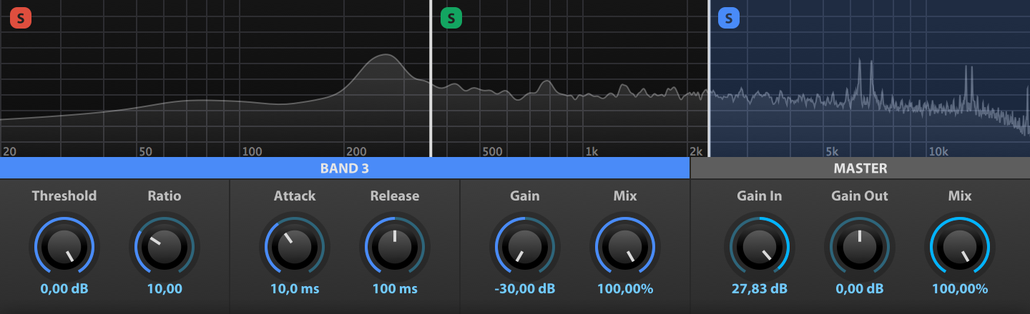Select the BAND 3 header bar
The image size is (1030, 314).
click(x=345, y=168)
